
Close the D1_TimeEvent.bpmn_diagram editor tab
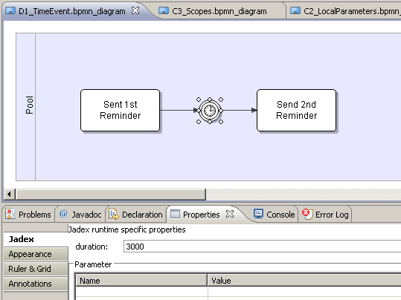click(x=135, y=10)
